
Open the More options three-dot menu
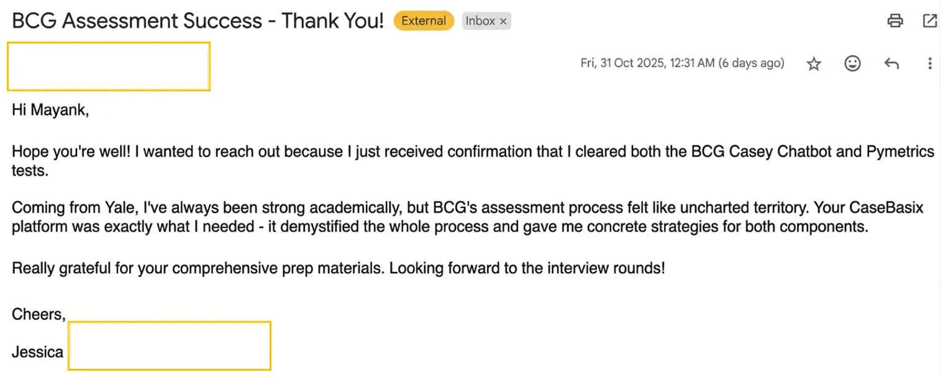pos(929,63)
